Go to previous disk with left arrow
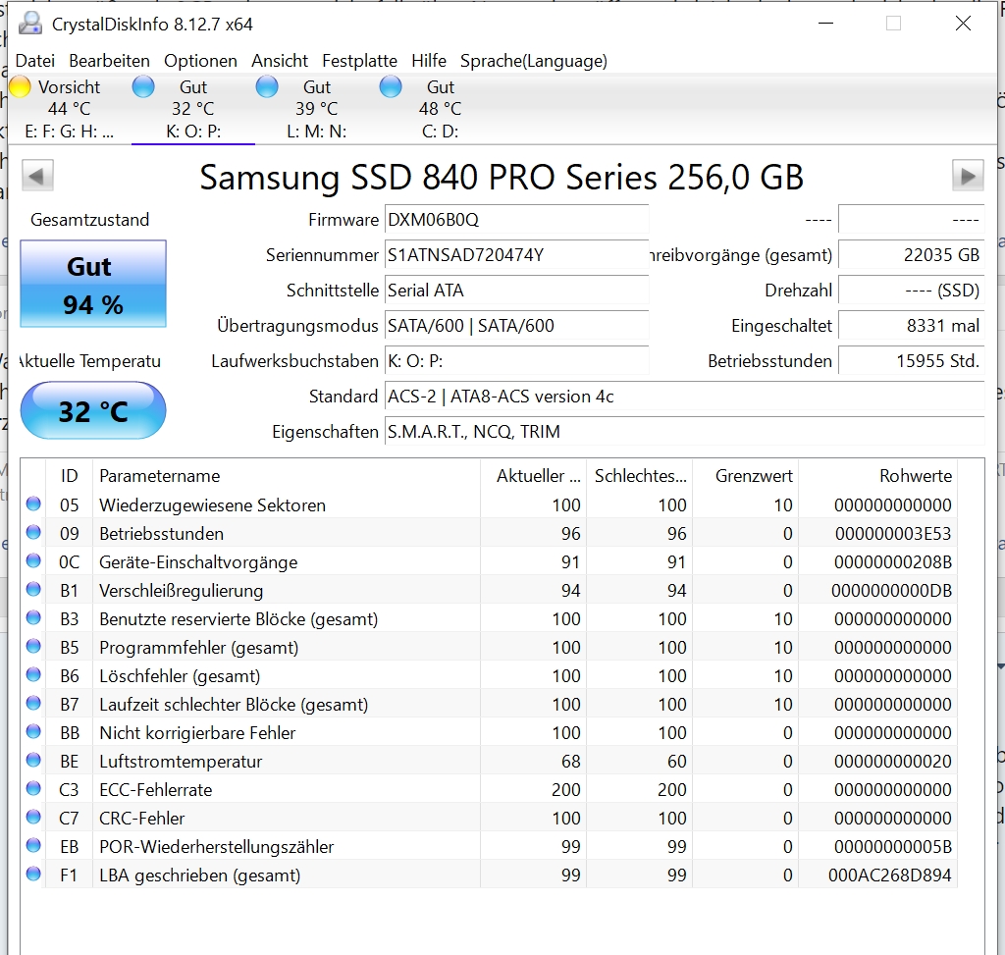1005x955 pixels. click(x=37, y=176)
